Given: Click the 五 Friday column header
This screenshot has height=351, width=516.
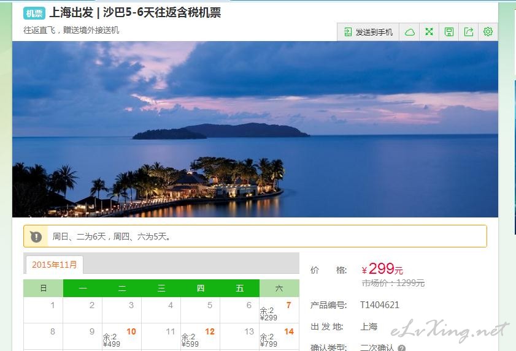Looking at the screenshot, I should click(x=240, y=289).
